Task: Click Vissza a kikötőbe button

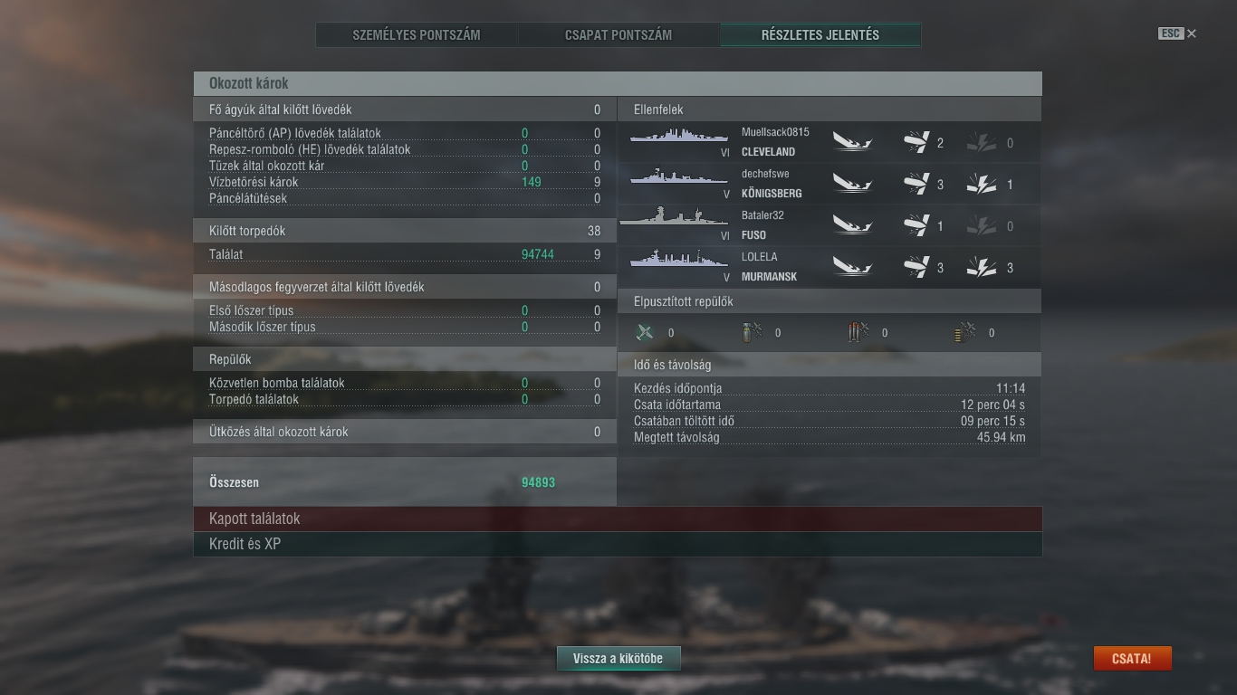Action: [x=618, y=659]
